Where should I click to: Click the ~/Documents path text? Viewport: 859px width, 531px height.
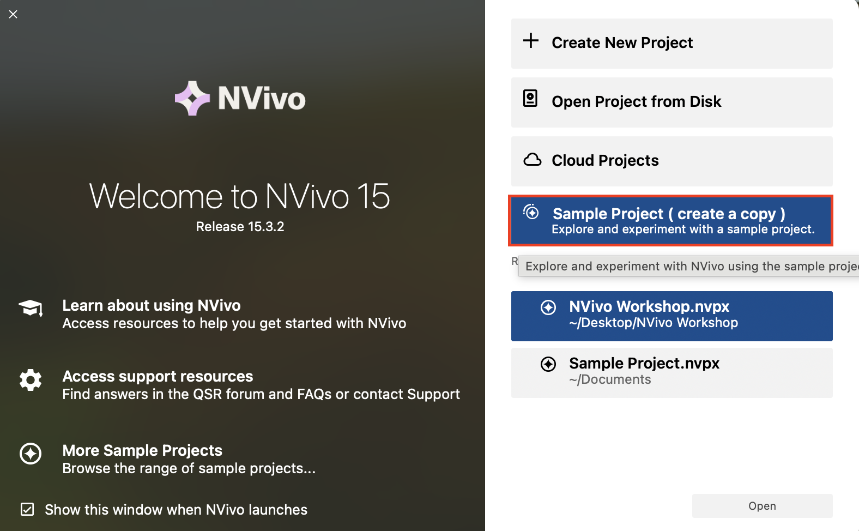click(610, 379)
